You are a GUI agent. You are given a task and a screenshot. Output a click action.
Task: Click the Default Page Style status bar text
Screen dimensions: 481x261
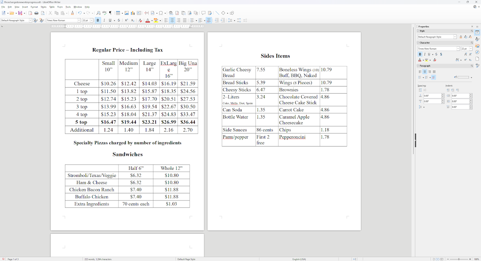186,259
